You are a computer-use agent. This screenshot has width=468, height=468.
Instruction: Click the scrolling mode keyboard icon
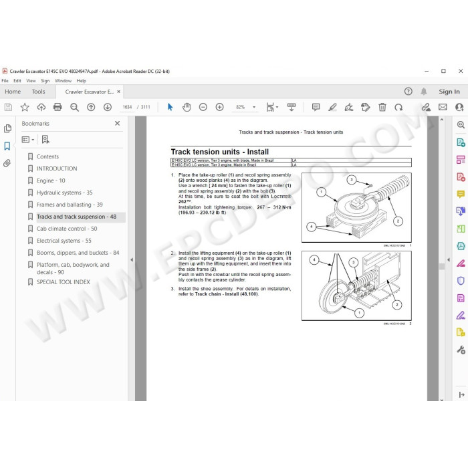coord(291,107)
